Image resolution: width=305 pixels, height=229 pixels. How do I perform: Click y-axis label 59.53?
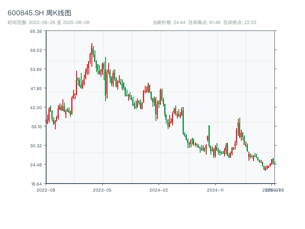pos(36,50)
